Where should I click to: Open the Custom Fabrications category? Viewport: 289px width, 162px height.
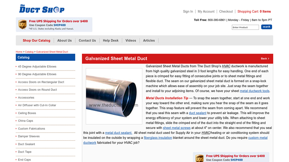point(31,129)
